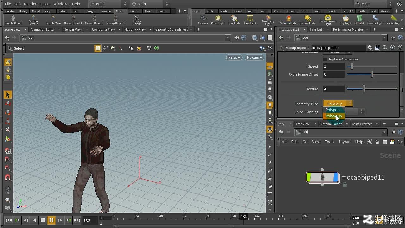This screenshot has width=405, height=228.
Task: Open the Tools menu in network editor
Action: [329, 142]
